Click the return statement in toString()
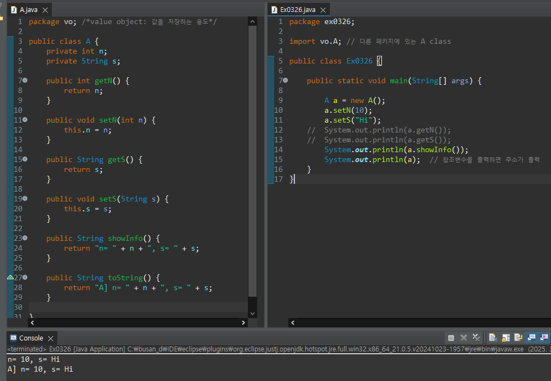Screen dimensions: 551x381 138,288
